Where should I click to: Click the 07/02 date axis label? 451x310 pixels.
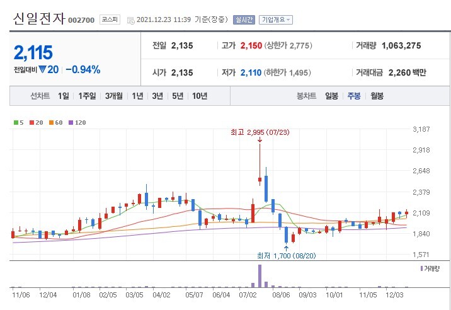(248, 295)
